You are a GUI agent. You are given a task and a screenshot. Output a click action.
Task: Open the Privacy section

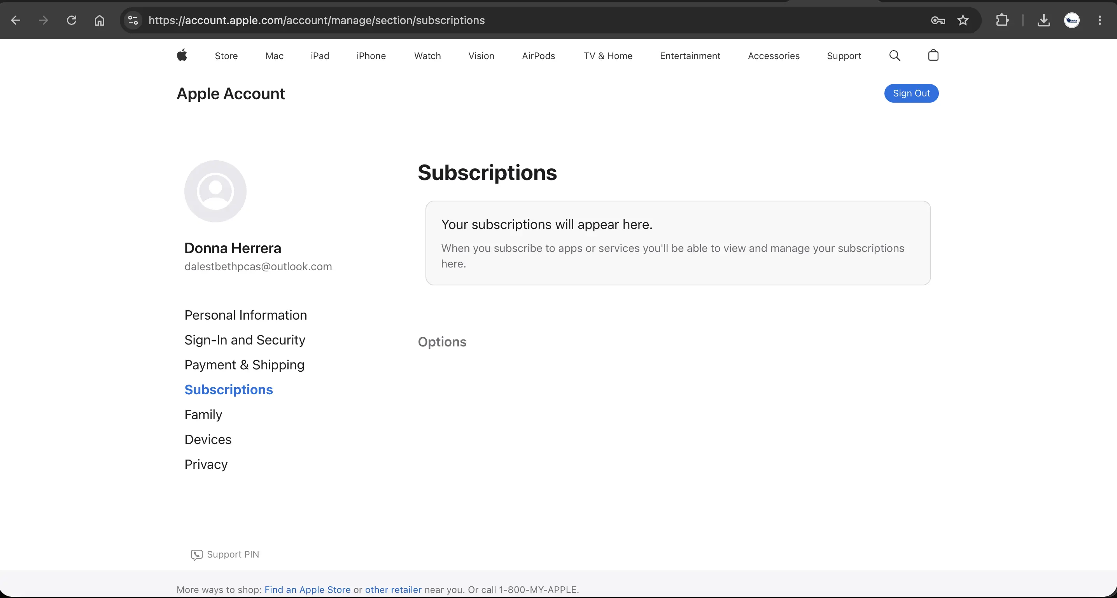pos(206,464)
